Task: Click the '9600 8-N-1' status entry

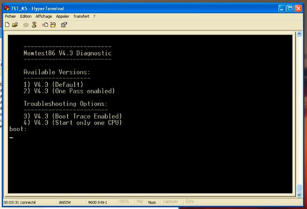Action: [x=97, y=202]
